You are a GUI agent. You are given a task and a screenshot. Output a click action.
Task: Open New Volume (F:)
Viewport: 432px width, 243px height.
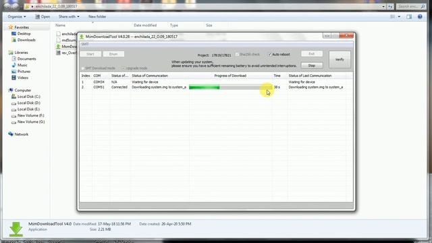pos(30,115)
